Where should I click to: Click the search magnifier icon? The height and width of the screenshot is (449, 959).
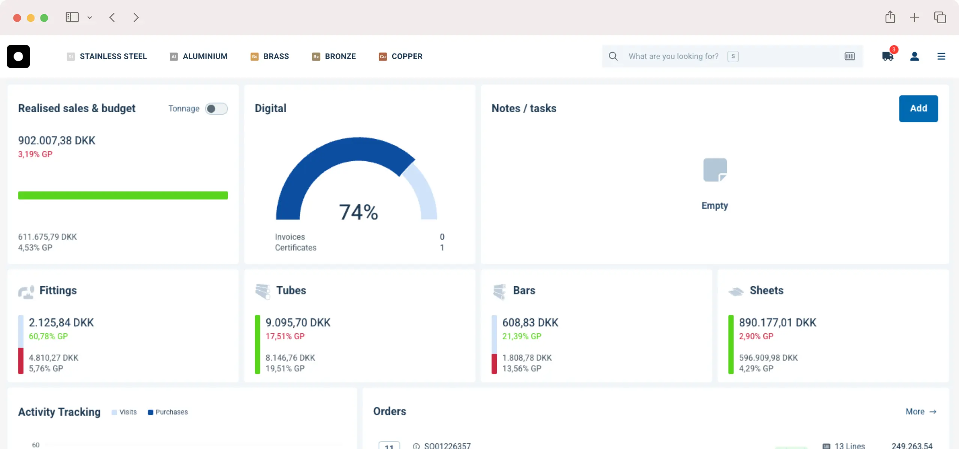point(613,56)
